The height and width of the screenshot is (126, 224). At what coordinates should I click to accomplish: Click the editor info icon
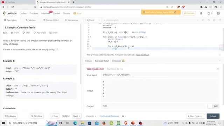coord(198,20)
